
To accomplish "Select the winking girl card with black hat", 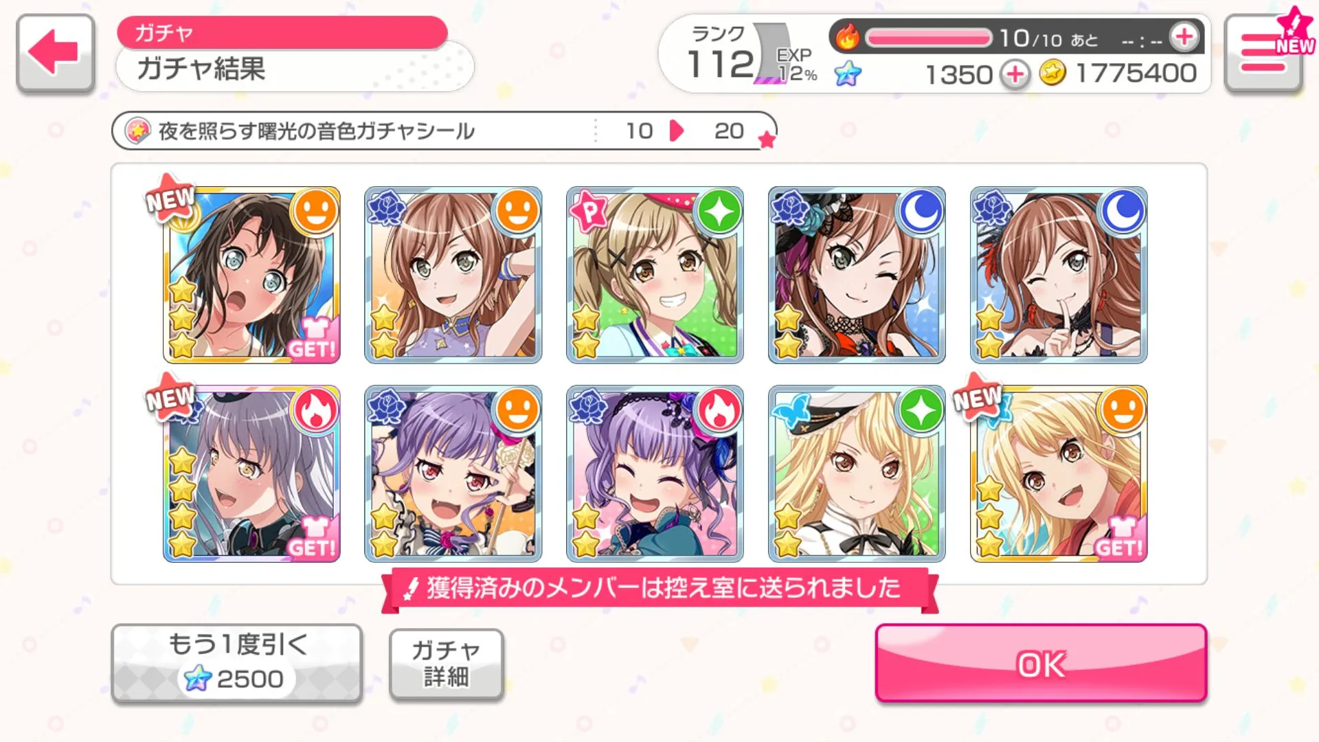I will click(x=857, y=274).
